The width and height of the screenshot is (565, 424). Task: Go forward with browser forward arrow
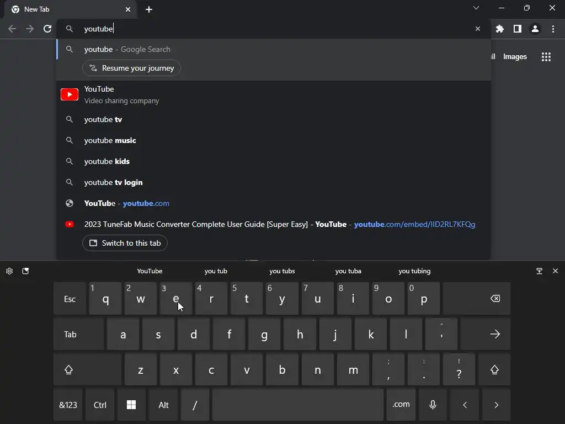coord(30,29)
